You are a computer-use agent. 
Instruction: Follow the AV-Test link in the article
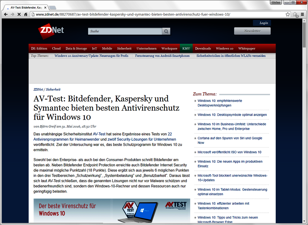pos(99,134)
